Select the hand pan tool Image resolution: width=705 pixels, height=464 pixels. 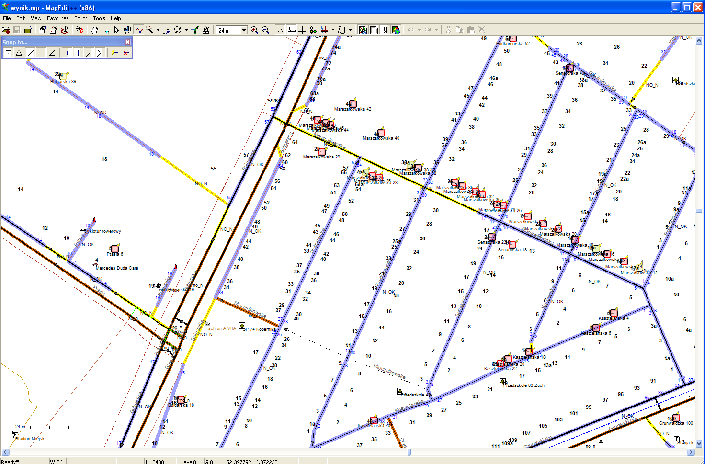(94, 30)
